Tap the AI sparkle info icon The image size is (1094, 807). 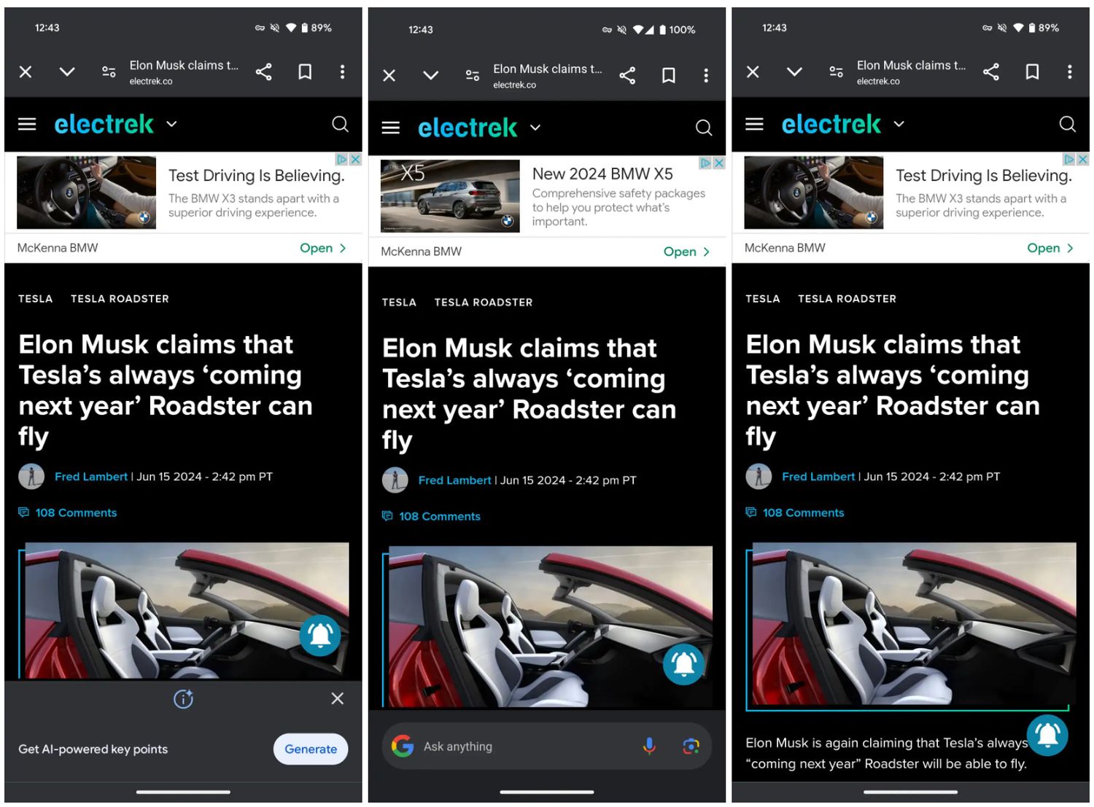coord(183,699)
